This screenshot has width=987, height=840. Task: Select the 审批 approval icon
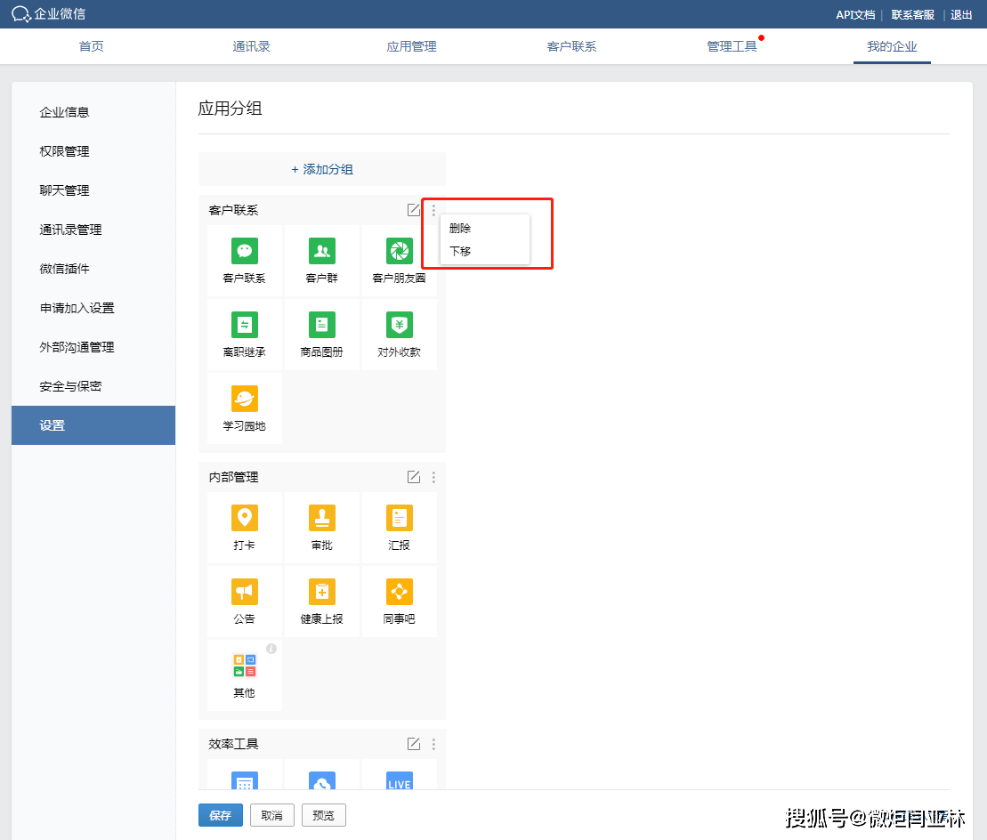(x=321, y=518)
